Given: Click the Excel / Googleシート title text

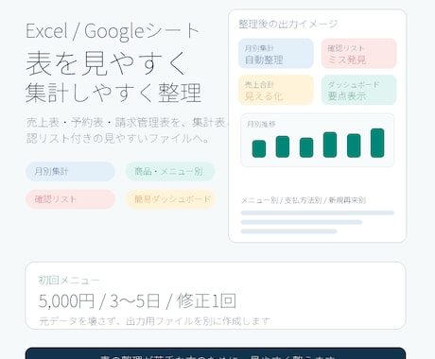Looking at the screenshot, I should (113, 31).
